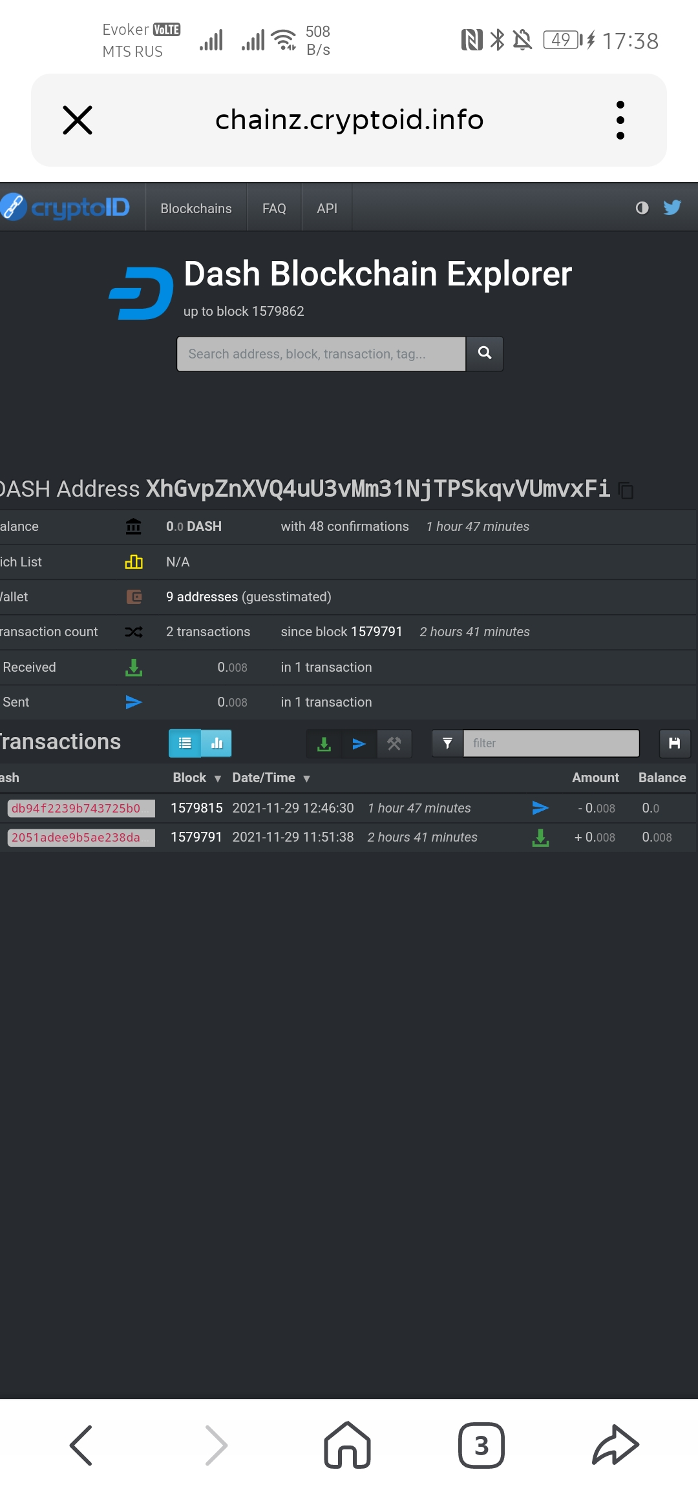Click the Balance column header
Screen dimensions: 698x1492
pos(662,778)
